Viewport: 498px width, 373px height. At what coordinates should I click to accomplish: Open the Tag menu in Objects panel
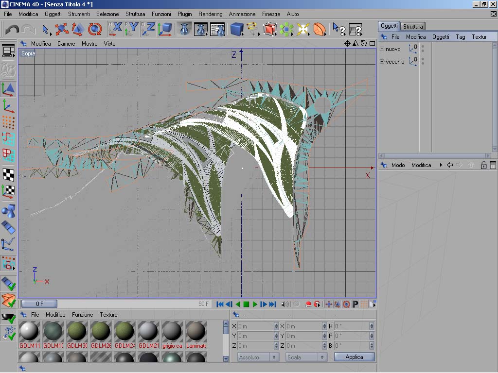pos(460,37)
